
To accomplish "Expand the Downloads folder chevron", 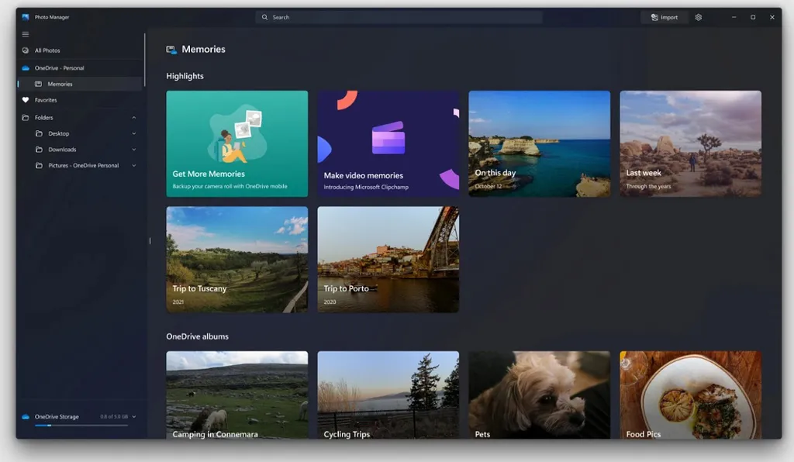I will coord(133,150).
